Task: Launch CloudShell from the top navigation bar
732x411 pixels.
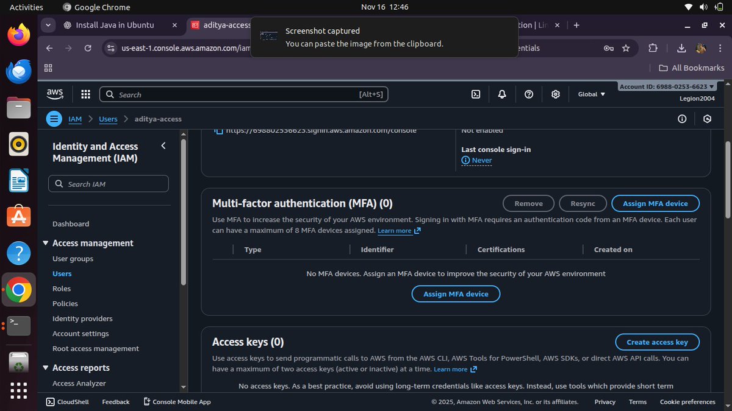Action: click(476, 94)
